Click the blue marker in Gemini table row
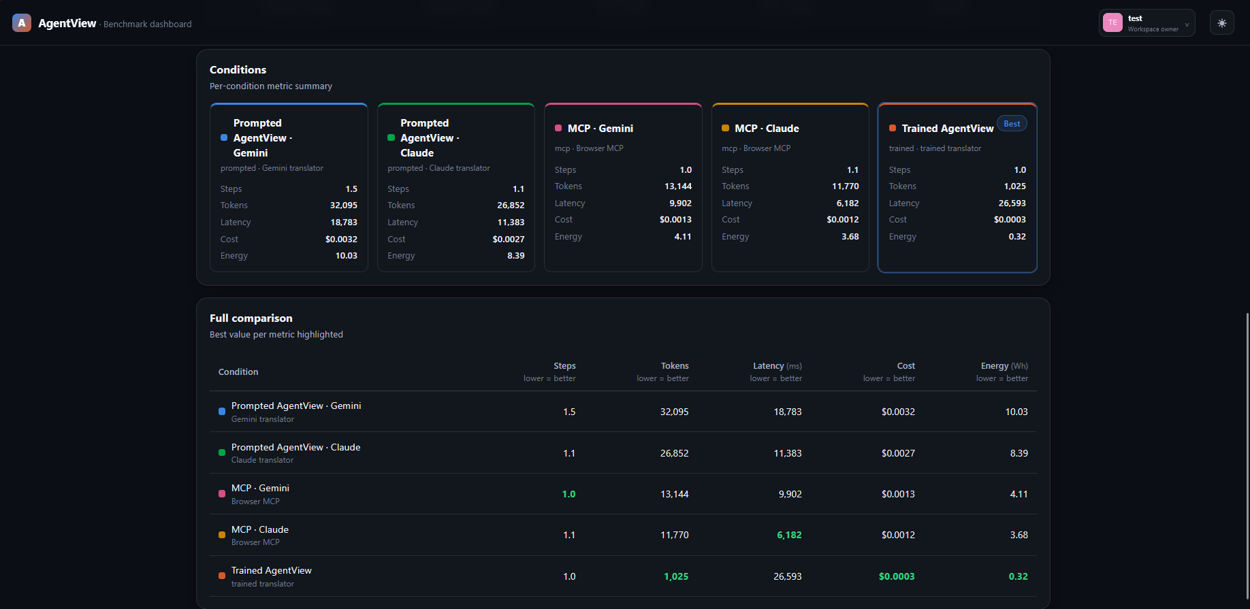Image resolution: width=1250 pixels, height=609 pixels. point(222,412)
